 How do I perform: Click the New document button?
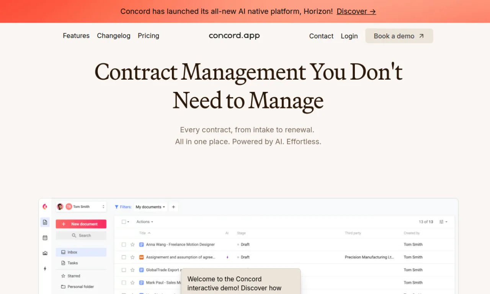[x=81, y=224]
